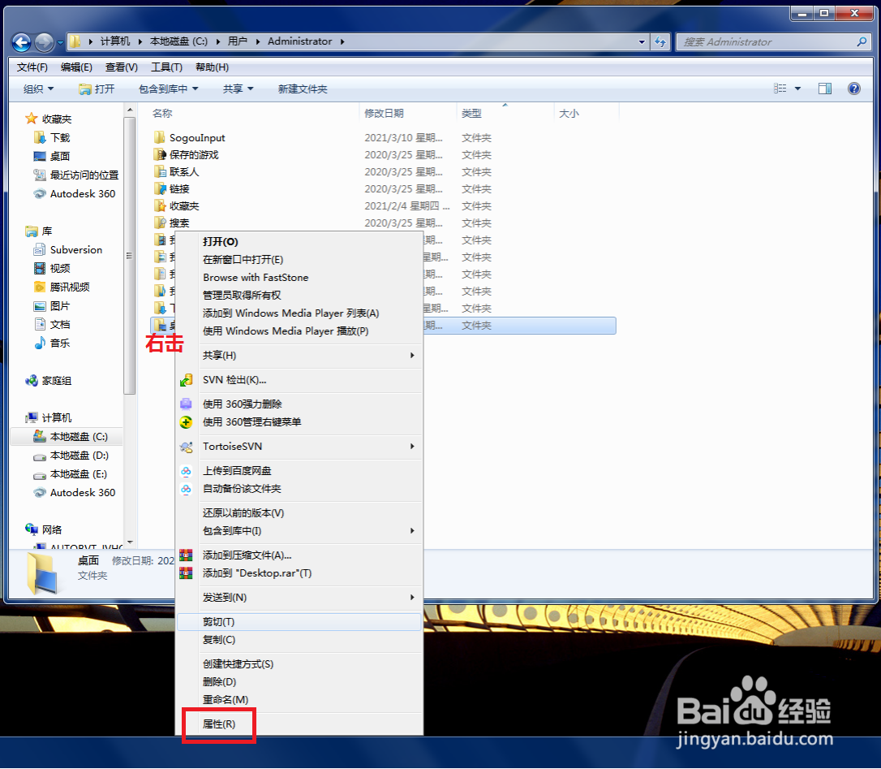Select the 保存的游戏 folder icon
The height and width of the screenshot is (769, 881).
click(x=160, y=155)
